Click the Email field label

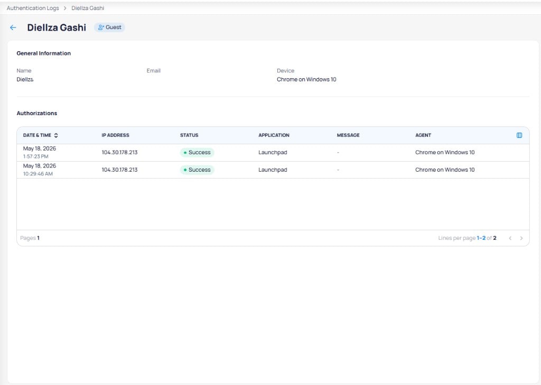[x=154, y=71]
